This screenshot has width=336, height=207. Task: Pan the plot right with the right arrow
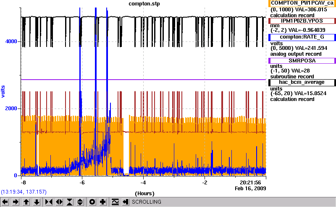click(16, 202)
